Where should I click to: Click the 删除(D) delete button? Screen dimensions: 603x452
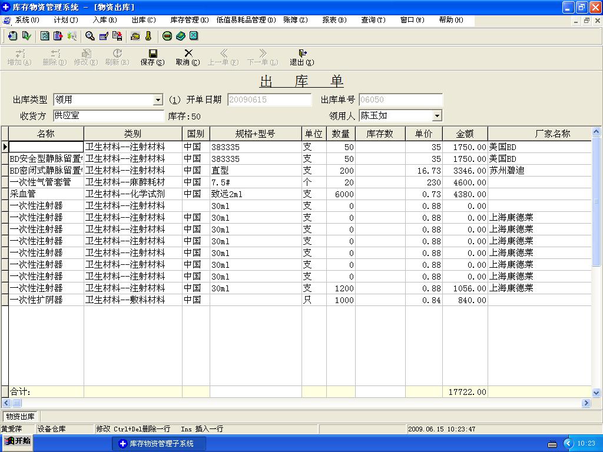click(55, 57)
